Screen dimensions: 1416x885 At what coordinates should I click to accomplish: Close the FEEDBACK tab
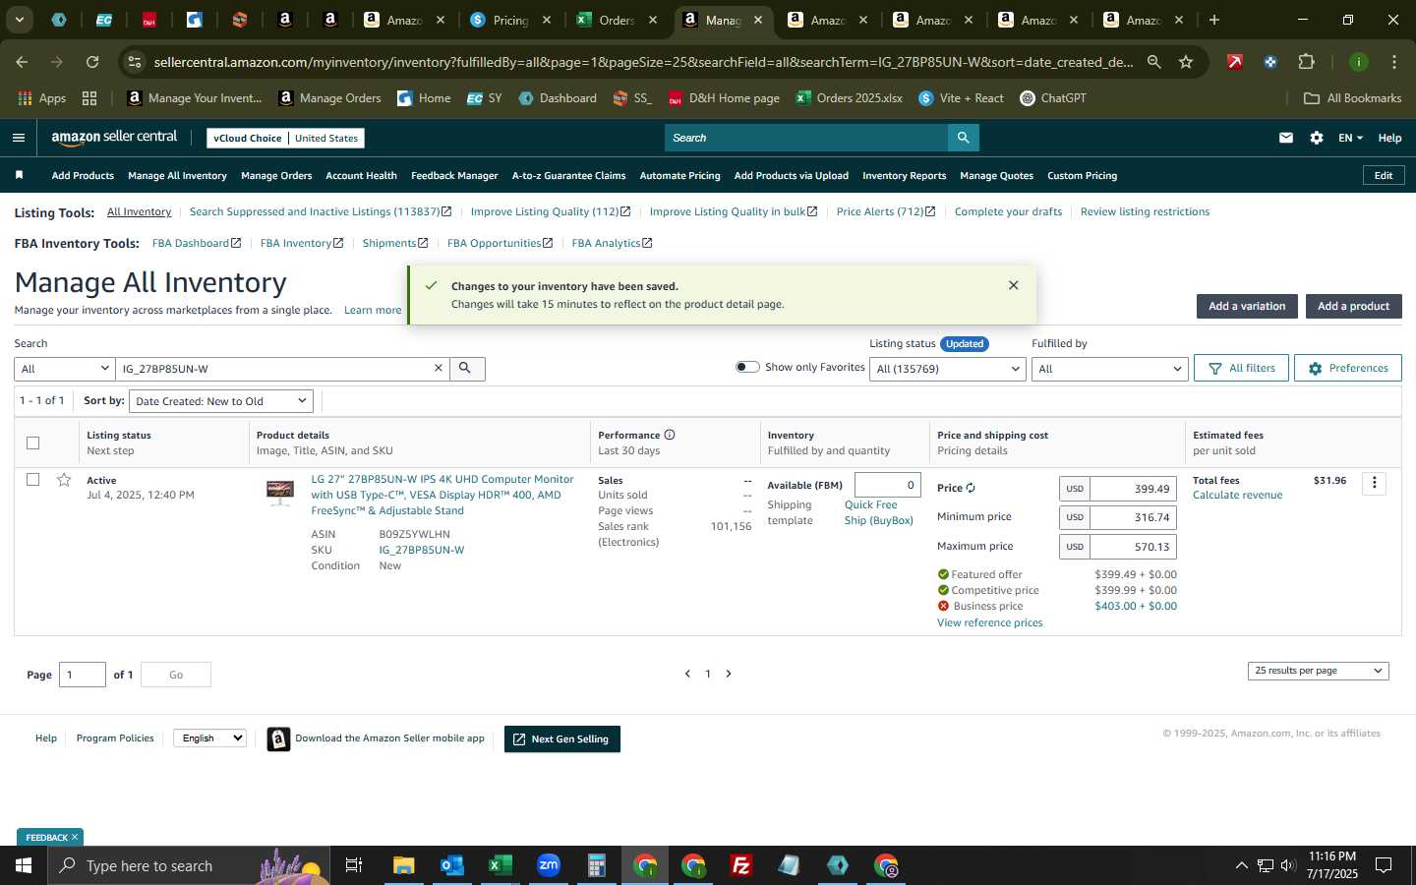point(75,838)
